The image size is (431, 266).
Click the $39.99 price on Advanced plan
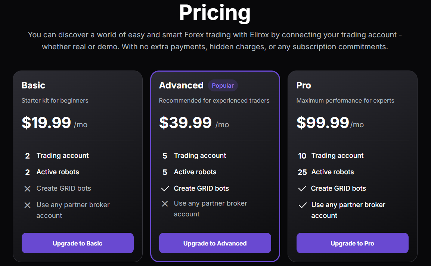tap(185, 123)
